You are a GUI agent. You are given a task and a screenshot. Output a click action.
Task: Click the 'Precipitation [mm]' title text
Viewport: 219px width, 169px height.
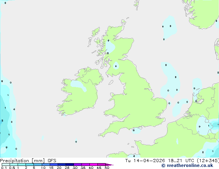pyautogui.click(x=22, y=161)
